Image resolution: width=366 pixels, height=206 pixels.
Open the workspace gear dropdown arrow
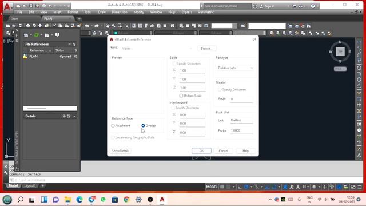pyautogui.click(x=319, y=187)
